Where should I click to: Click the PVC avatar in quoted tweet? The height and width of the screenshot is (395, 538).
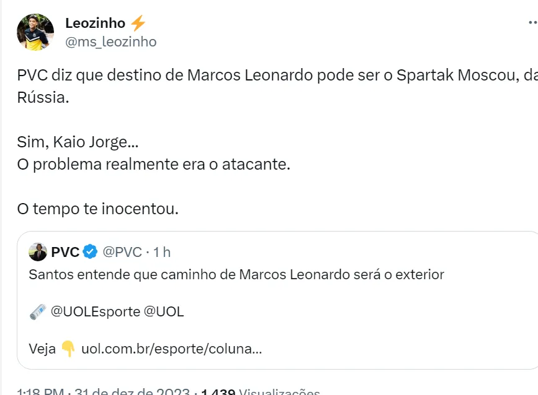click(x=38, y=252)
